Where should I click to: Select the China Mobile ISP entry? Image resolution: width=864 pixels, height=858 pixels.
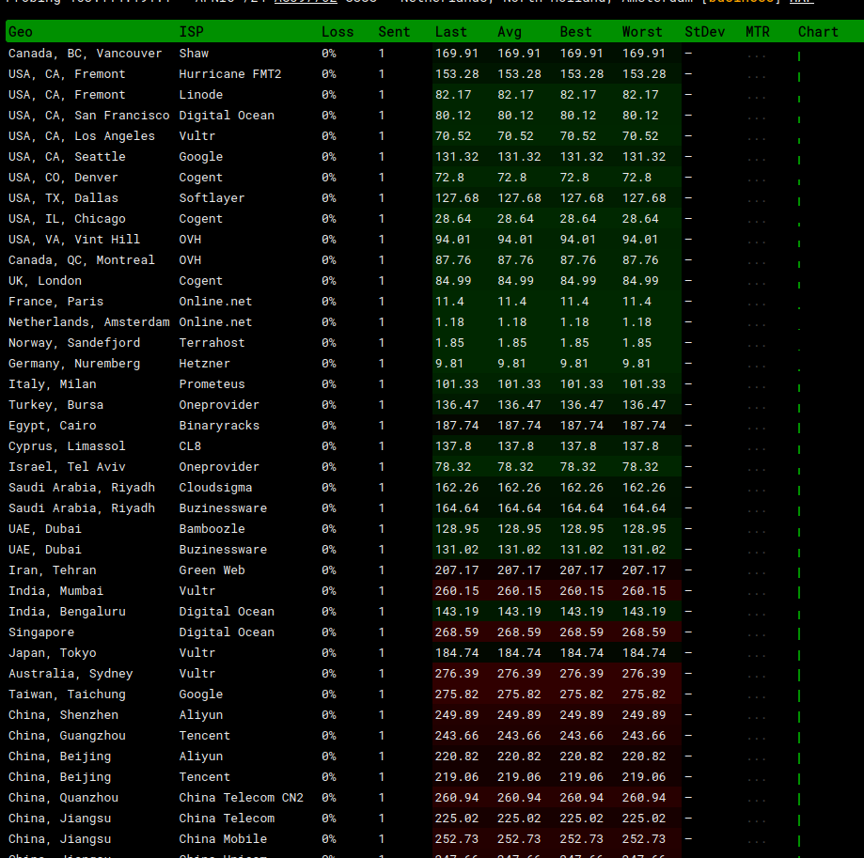pyautogui.click(x=223, y=838)
